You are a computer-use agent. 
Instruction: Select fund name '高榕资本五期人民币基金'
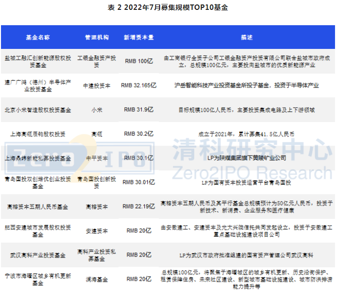pos(38,207)
